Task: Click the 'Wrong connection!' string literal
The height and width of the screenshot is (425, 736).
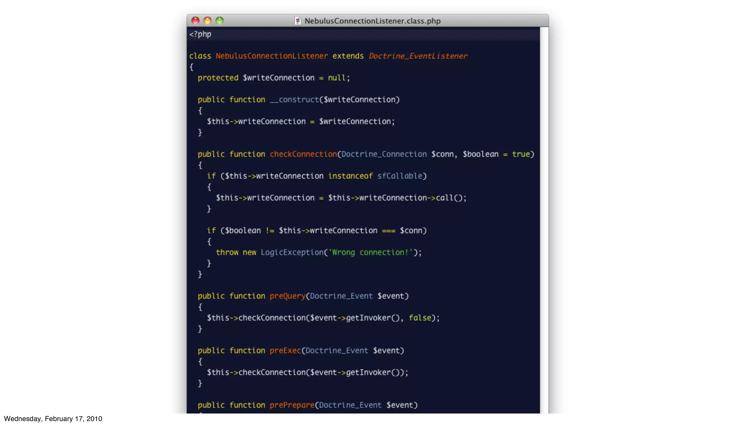Action: point(370,253)
